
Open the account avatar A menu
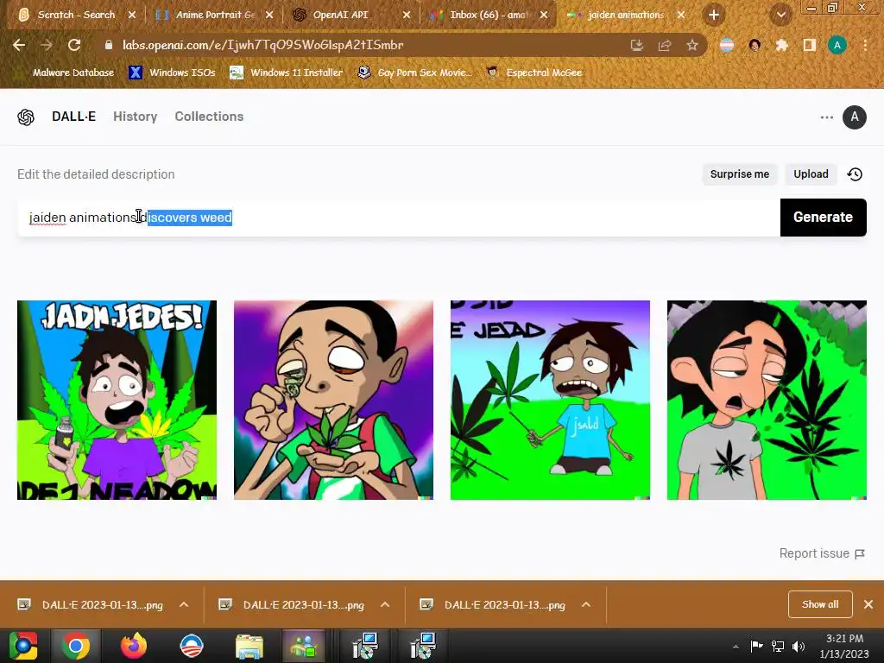(854, 117)
